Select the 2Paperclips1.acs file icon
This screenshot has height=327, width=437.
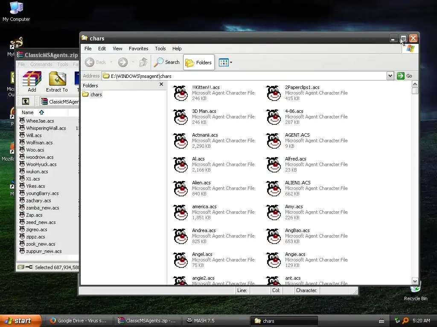tap(274, 93)
